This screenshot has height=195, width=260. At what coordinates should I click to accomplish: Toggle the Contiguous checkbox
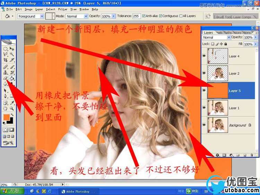click(x=161, y=16)
